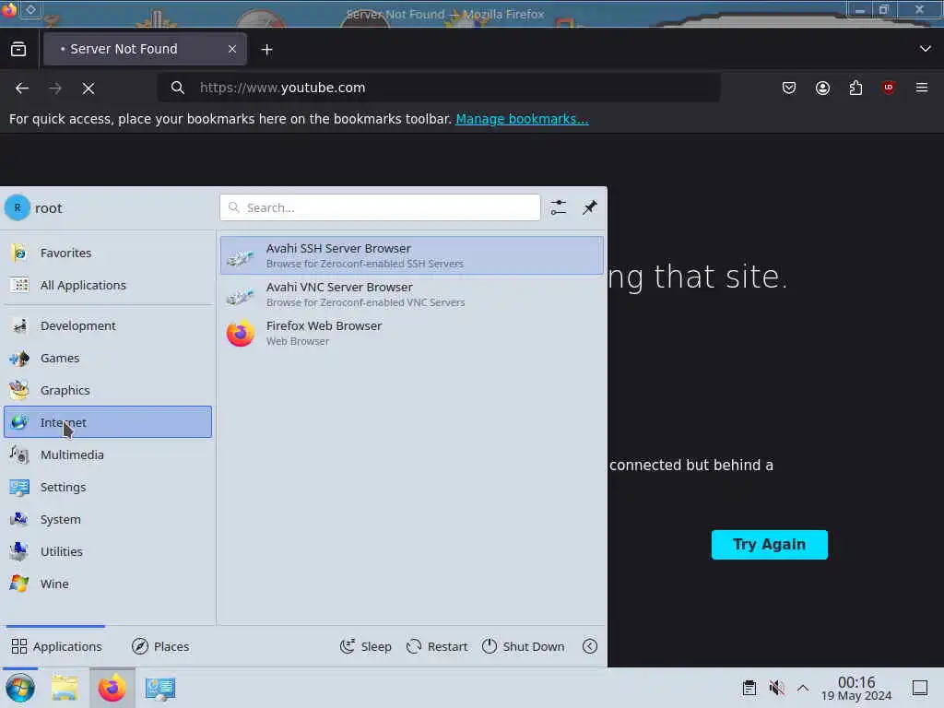Expand hidden system tray icons
The width and height of the screenshot is (944, 708).
[x=803, y=688]
